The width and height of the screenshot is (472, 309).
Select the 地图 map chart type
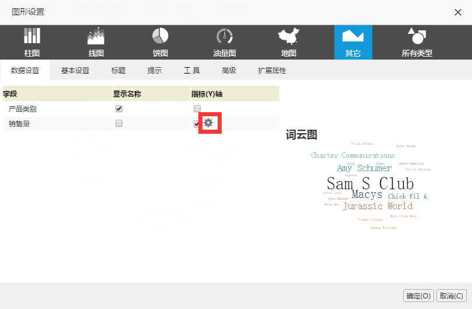coord(289,42)
